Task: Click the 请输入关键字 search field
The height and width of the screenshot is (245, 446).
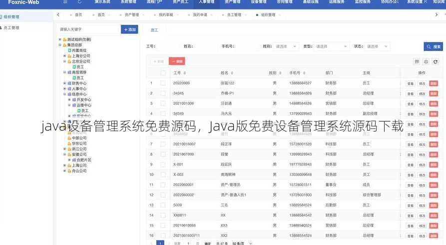Action: tap(89, 29)
